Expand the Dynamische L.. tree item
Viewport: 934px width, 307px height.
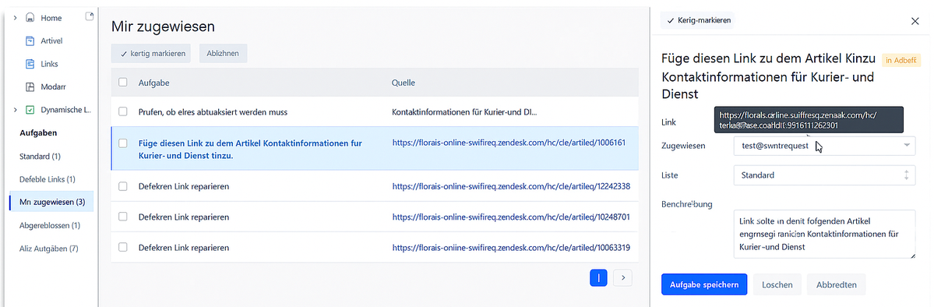click(x=16, y=110)
